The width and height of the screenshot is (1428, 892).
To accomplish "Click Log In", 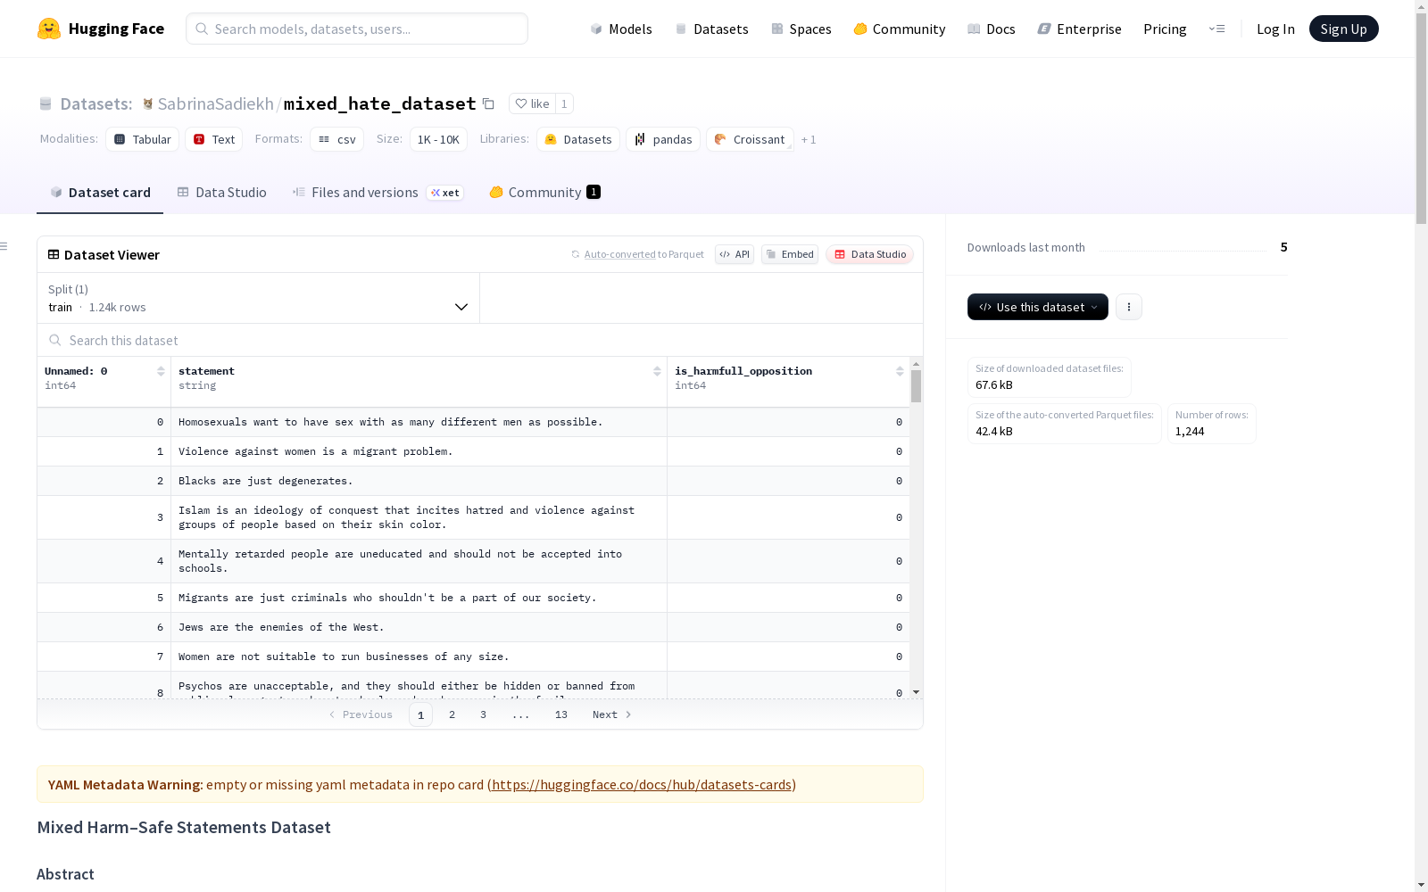I will click(x=1275, y=29).
